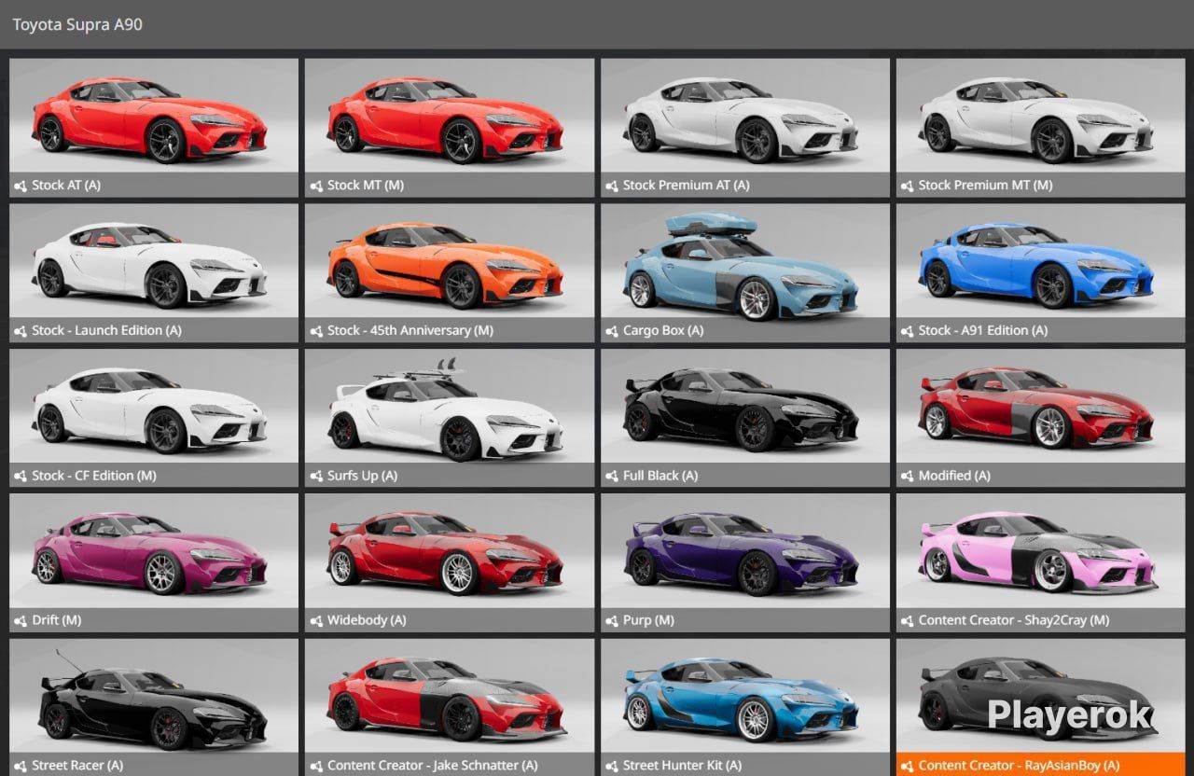Click the config icon beside Content Creator - Shay2Cray (M)
This screenshot has height=776, width=1194.
pyautogui.click(x=907, y=620)
